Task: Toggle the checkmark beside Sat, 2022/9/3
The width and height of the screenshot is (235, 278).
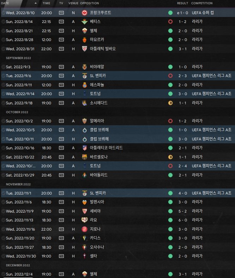Action: click(x=3, y=67)
